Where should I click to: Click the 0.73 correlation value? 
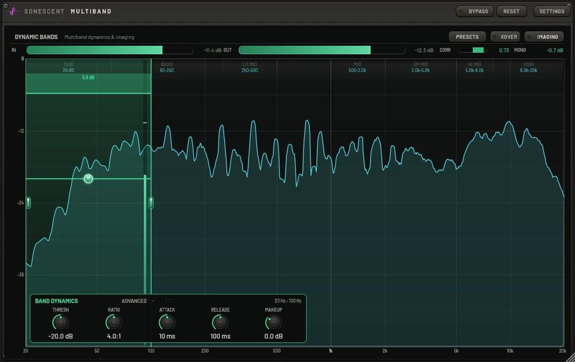[504, 50]
